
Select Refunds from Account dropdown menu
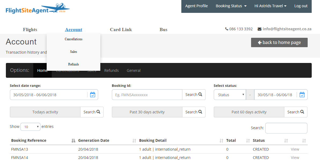coord(73,64)
